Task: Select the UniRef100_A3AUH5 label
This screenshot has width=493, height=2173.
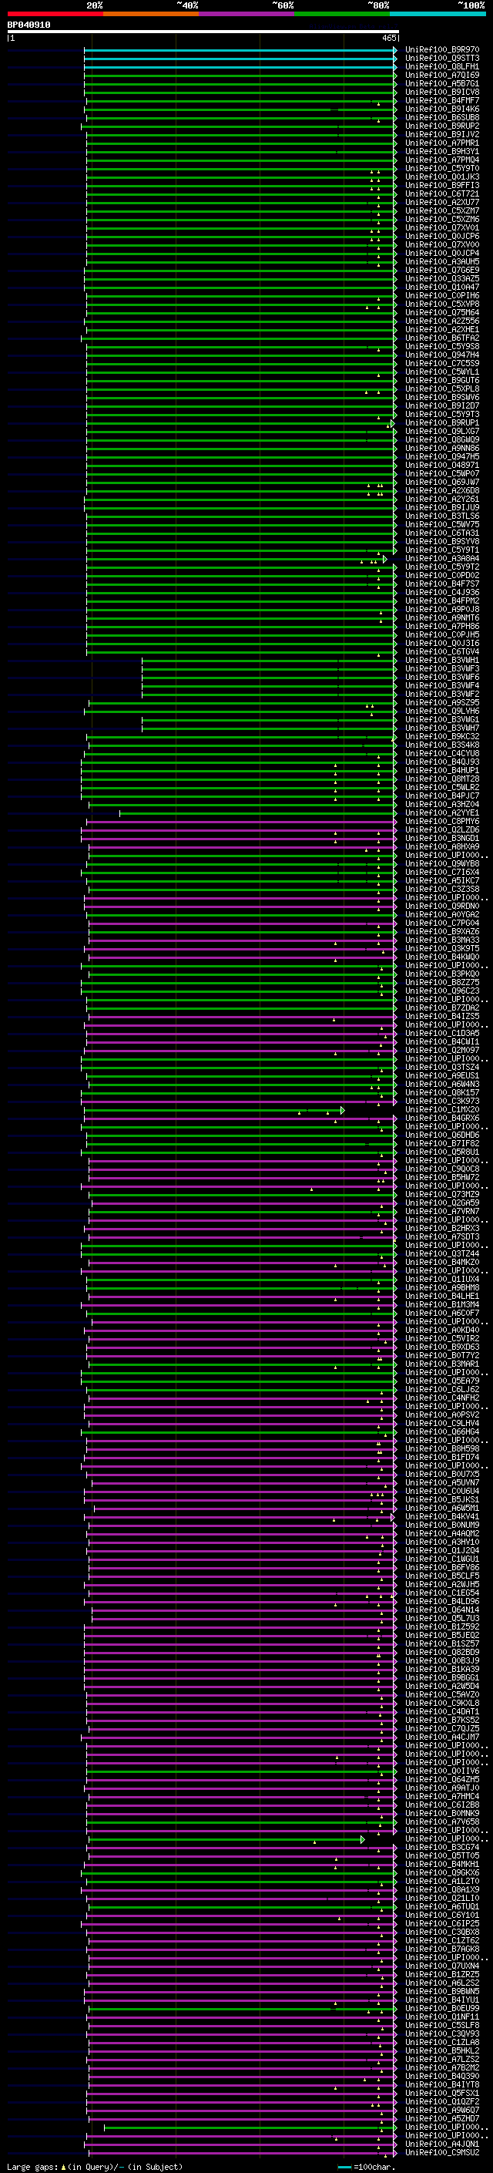Action: point(442,261)
